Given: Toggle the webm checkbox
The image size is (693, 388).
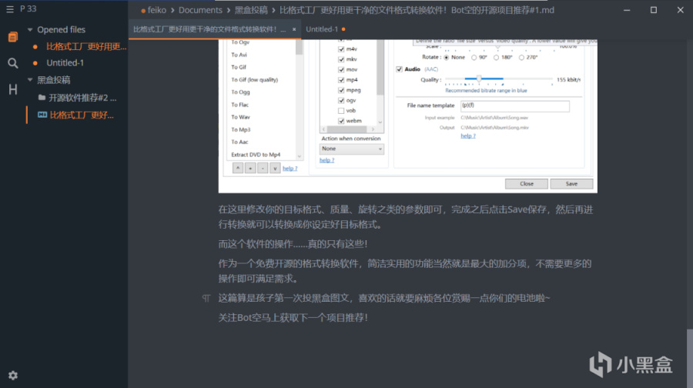Looking at the screenshot, I should pyautogui.click(x=341, y=121).
